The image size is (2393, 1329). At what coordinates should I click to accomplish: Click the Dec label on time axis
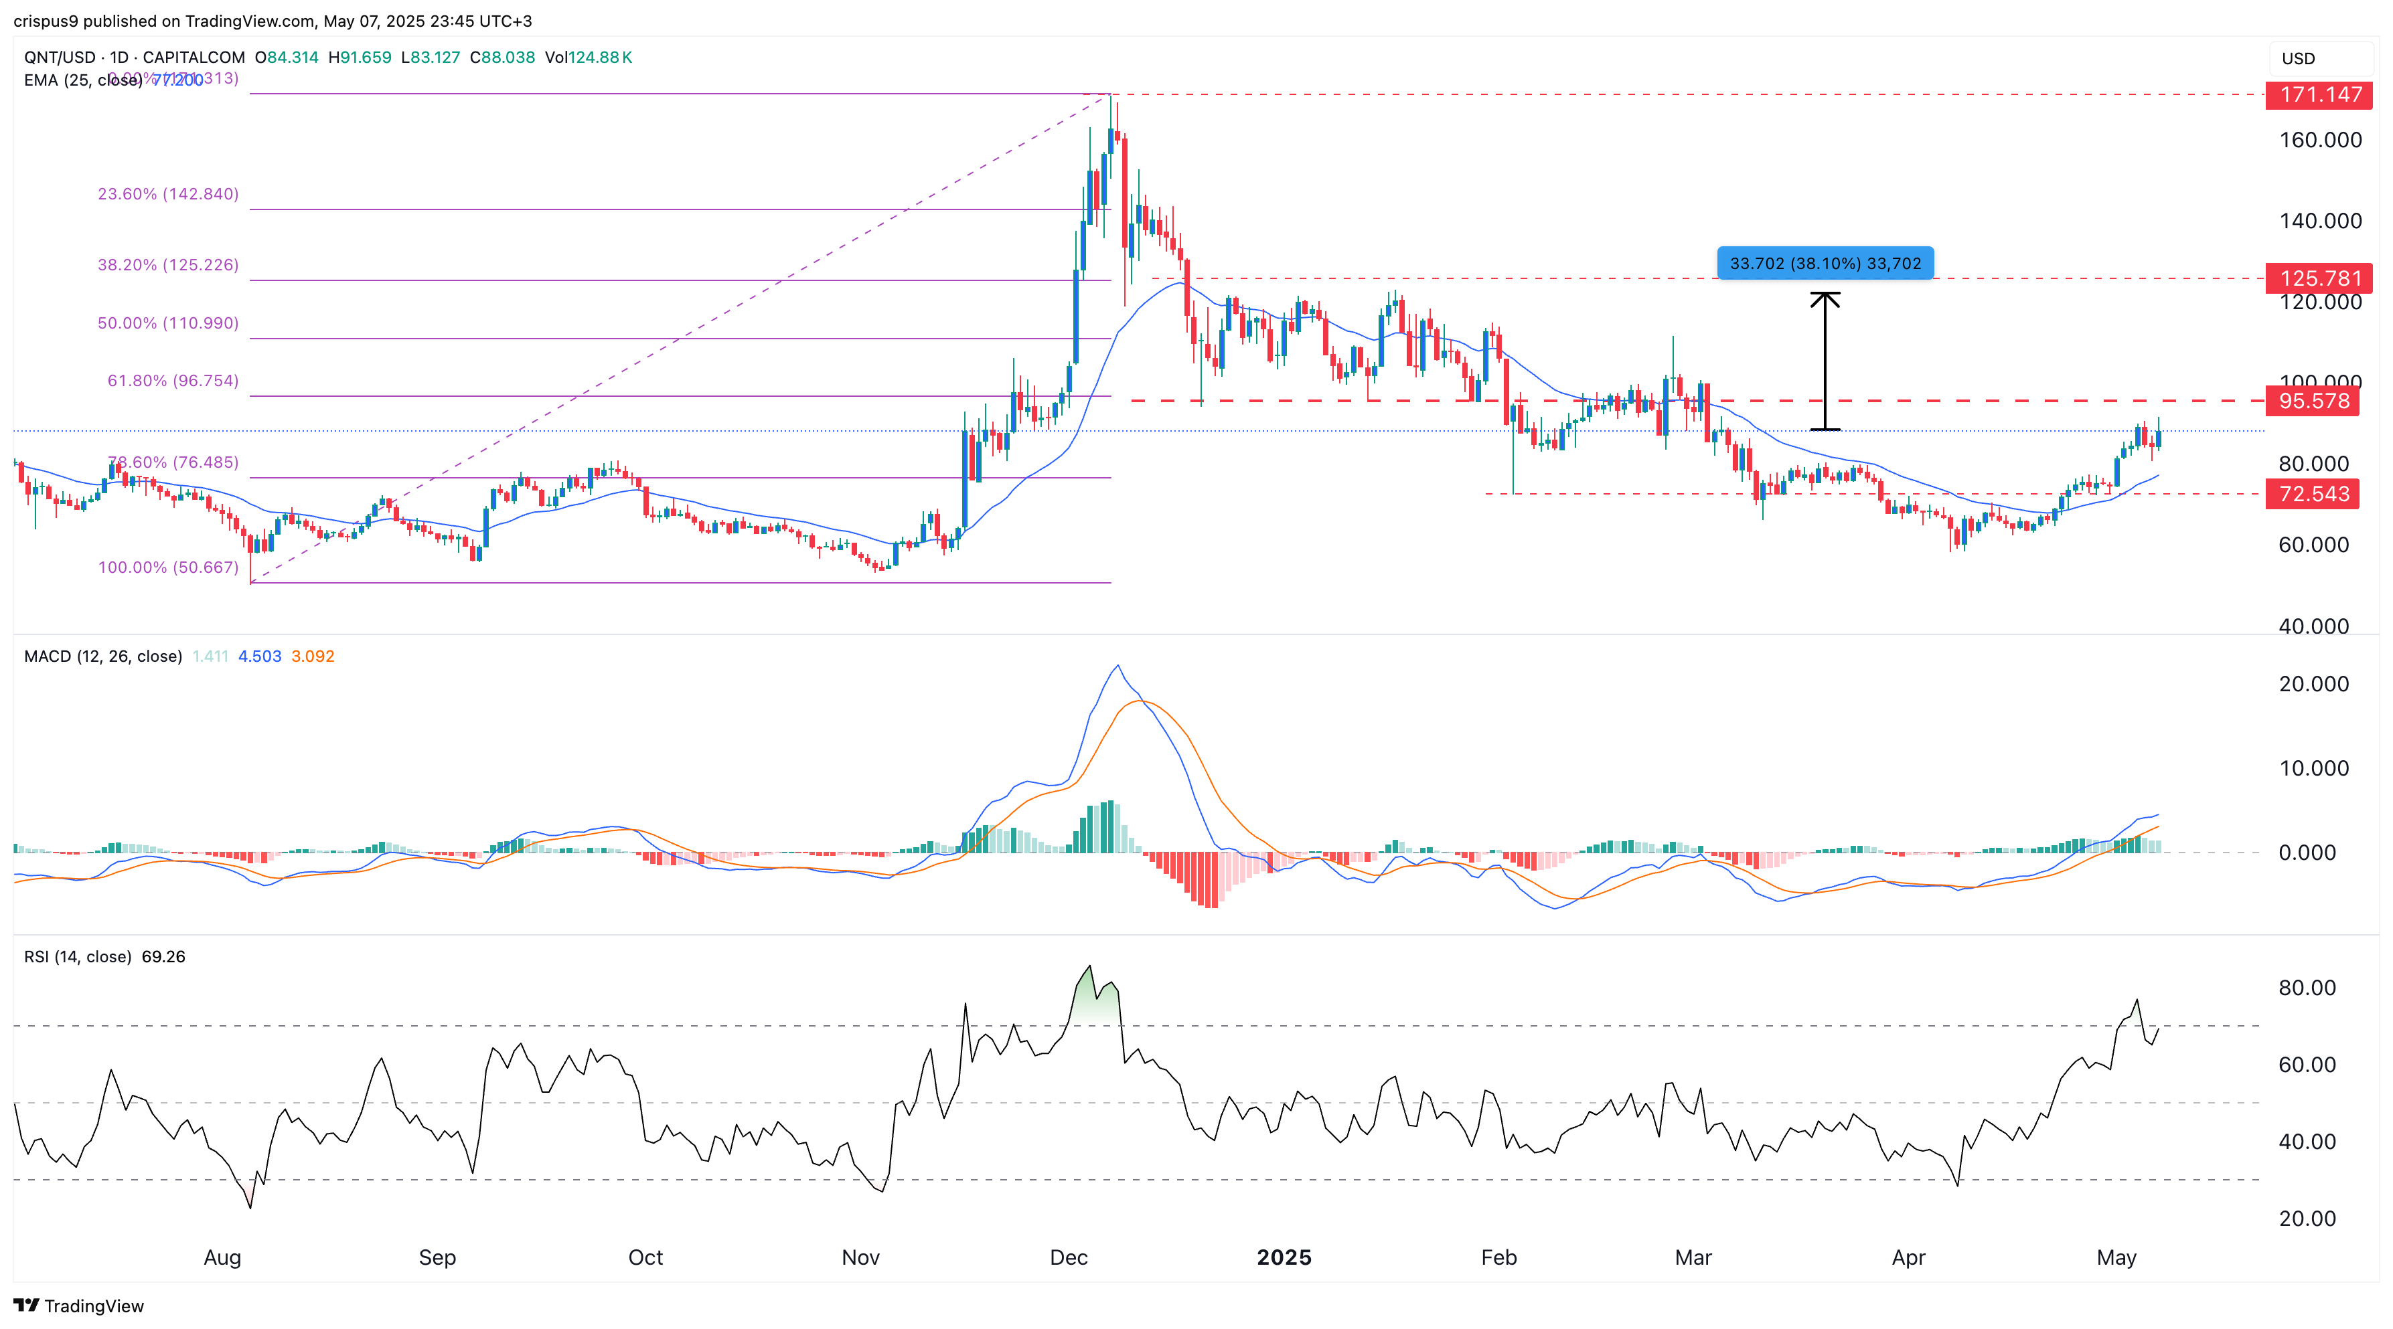[x=1069, y=1257]
